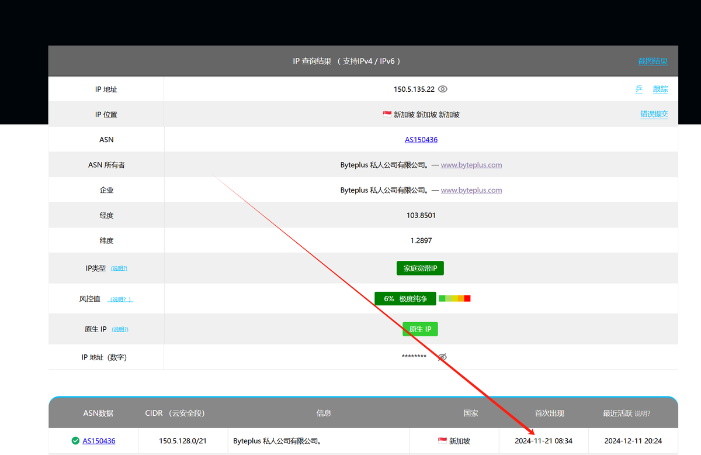
Task: Click 说明? help link beside IP类型
Action: point(119,268)
